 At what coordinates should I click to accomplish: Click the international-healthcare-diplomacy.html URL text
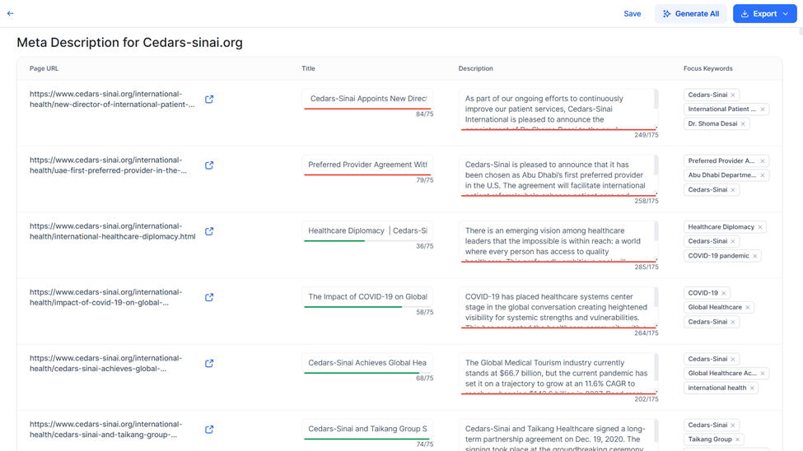point(113,231)
